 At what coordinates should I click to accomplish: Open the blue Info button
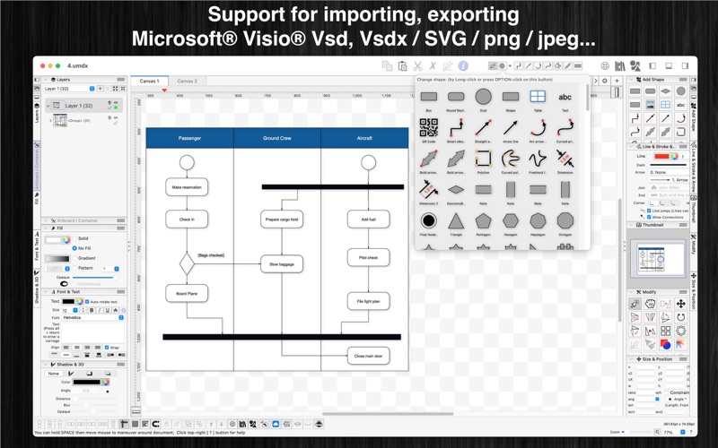463,65
